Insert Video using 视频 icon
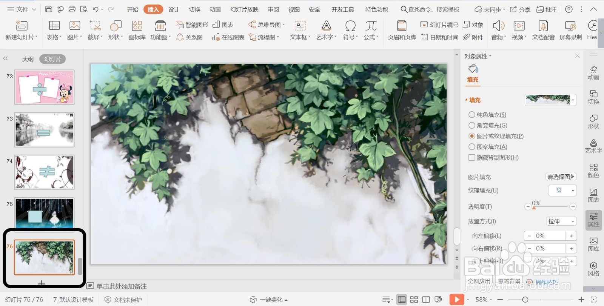The image size is (604, 306). [519, 30]
